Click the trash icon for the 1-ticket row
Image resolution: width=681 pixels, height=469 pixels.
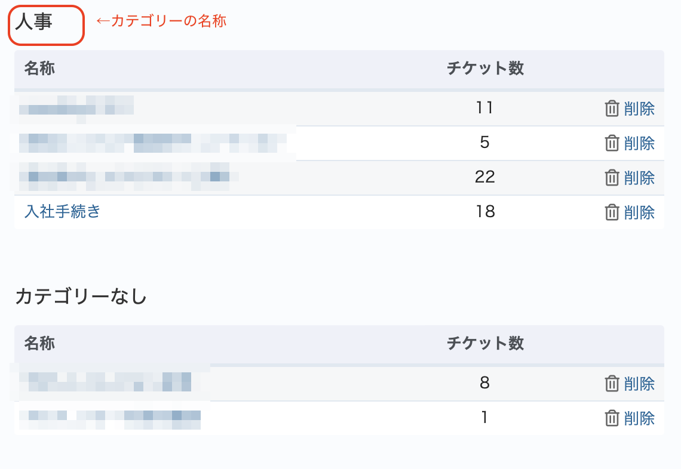612,418
